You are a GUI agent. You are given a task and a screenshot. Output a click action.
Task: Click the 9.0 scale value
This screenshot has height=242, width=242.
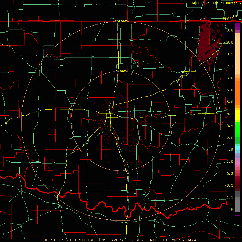point(230,42)
